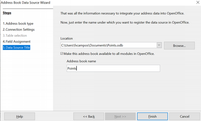Image resolution: width=201 pixels, height=121 pixels.
Task: Click the Address book name label
Action: (81, 61)
